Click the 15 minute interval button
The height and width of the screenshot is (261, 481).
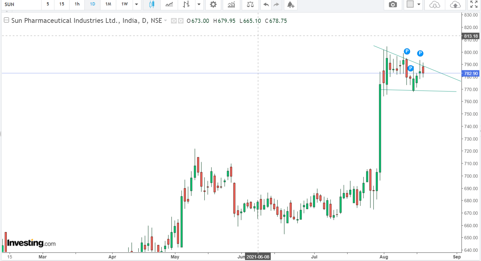[62, 5]
